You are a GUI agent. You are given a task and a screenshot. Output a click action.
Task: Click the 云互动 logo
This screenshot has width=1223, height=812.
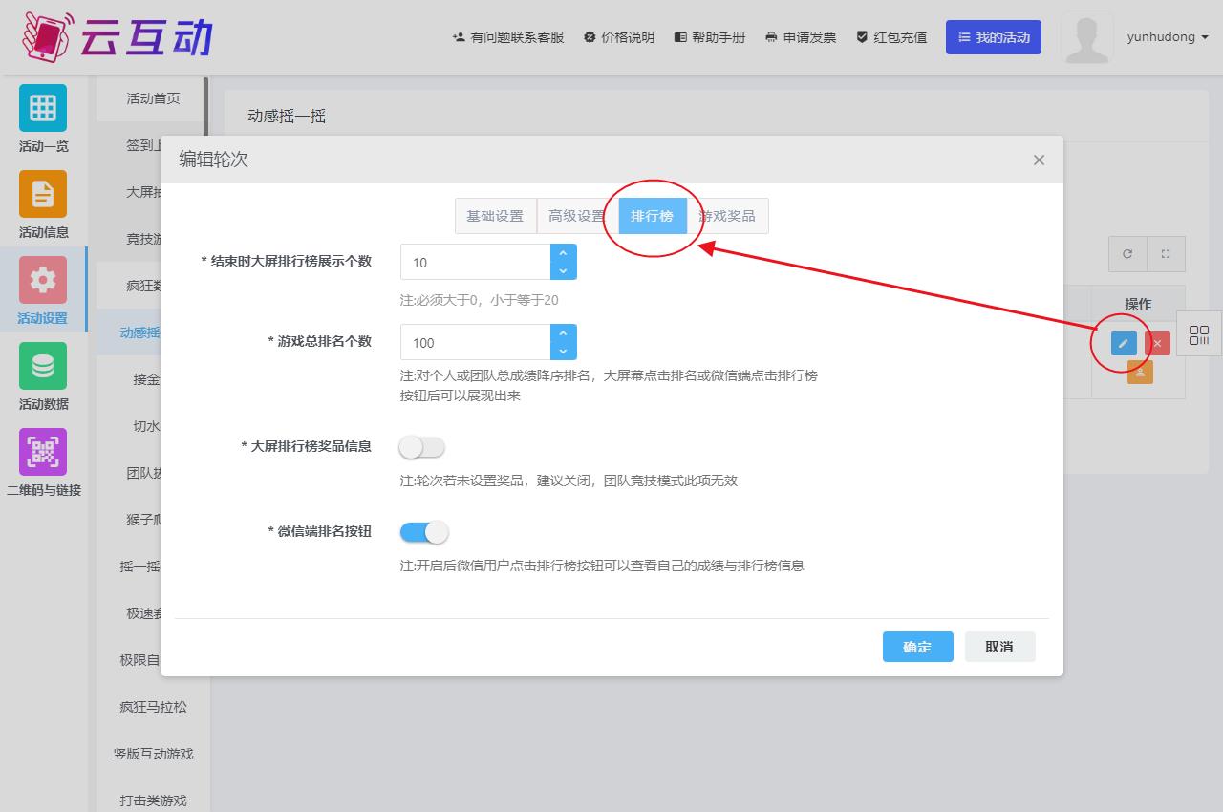point(117,36)
